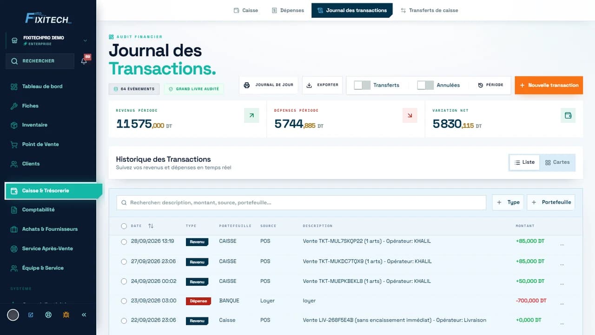This screenshot has height=335, width=595.
Task: Open the Clients section
Action: tap(31, 164)
